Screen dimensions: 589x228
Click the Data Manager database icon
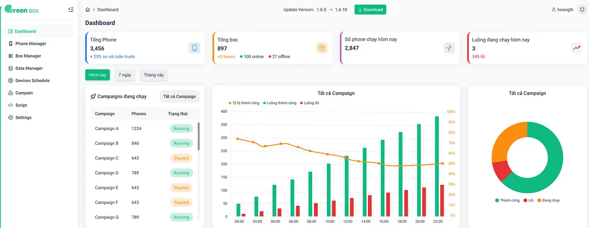tap(11, 68)
